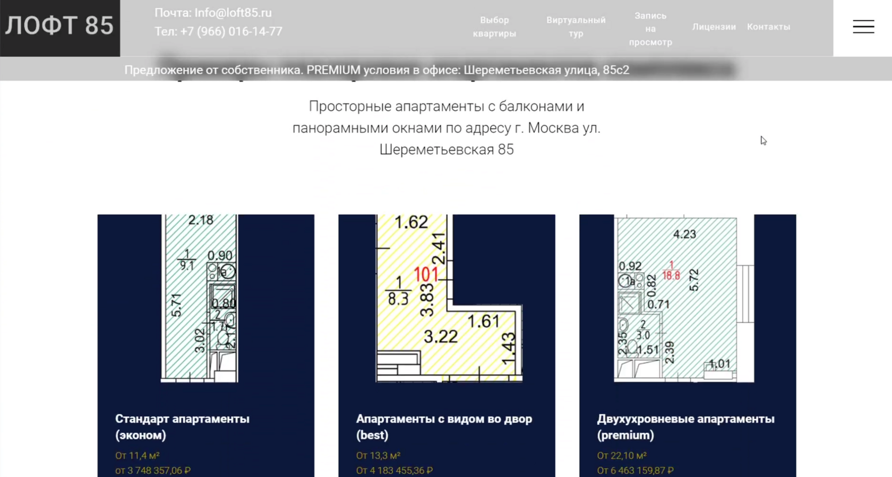Screen dimensions: 892x477
Task: Open the 18.8 m² two-level floor plan
Action: (x=684, y=298)
